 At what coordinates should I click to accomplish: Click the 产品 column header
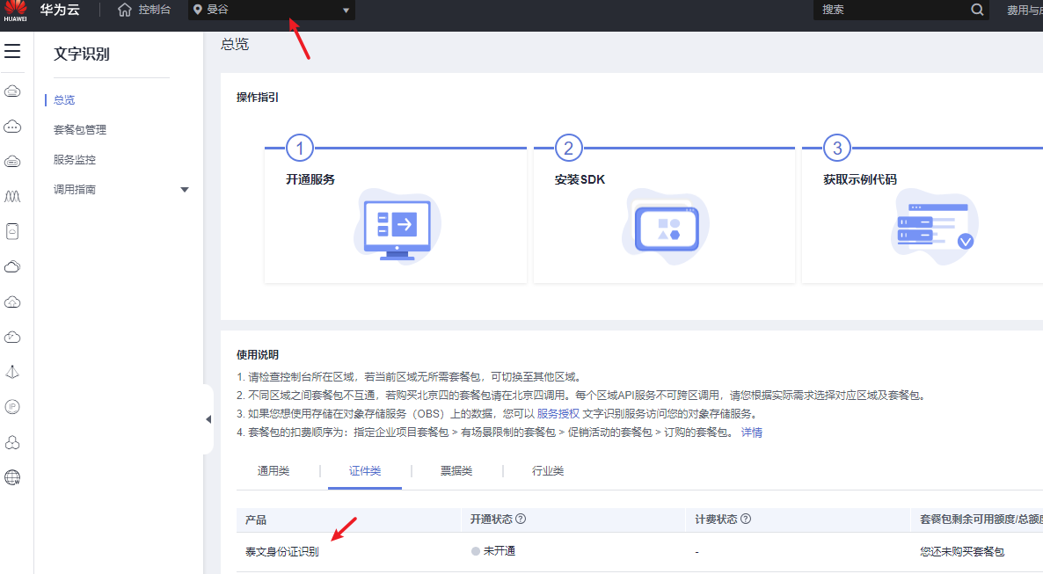click(256, 520)
